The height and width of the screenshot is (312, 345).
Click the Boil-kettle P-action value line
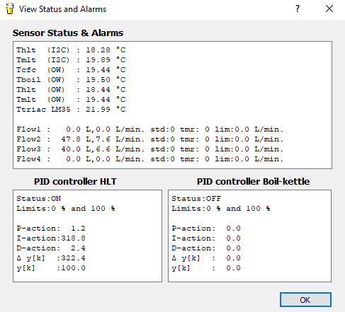point(206,229)
